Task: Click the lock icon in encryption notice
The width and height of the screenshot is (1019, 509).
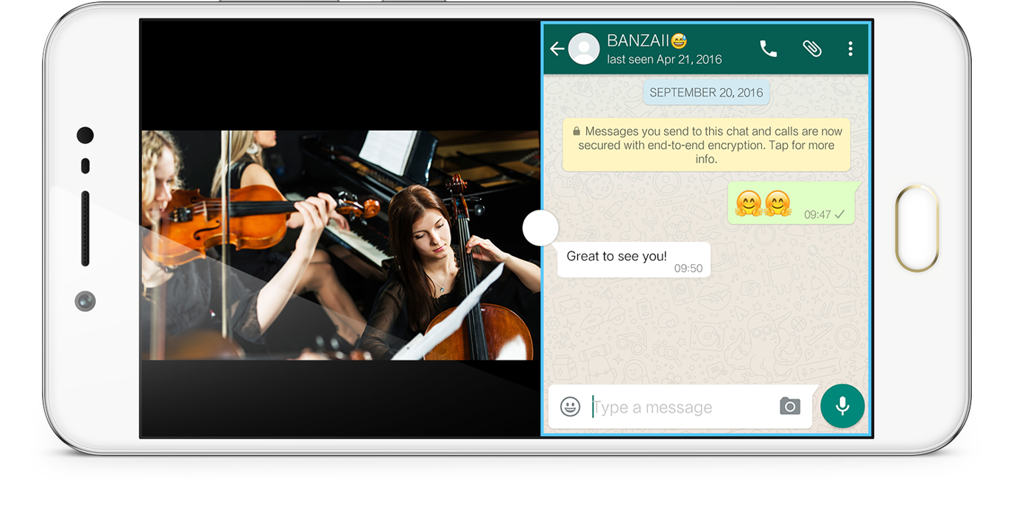Action: pos(577,132)
